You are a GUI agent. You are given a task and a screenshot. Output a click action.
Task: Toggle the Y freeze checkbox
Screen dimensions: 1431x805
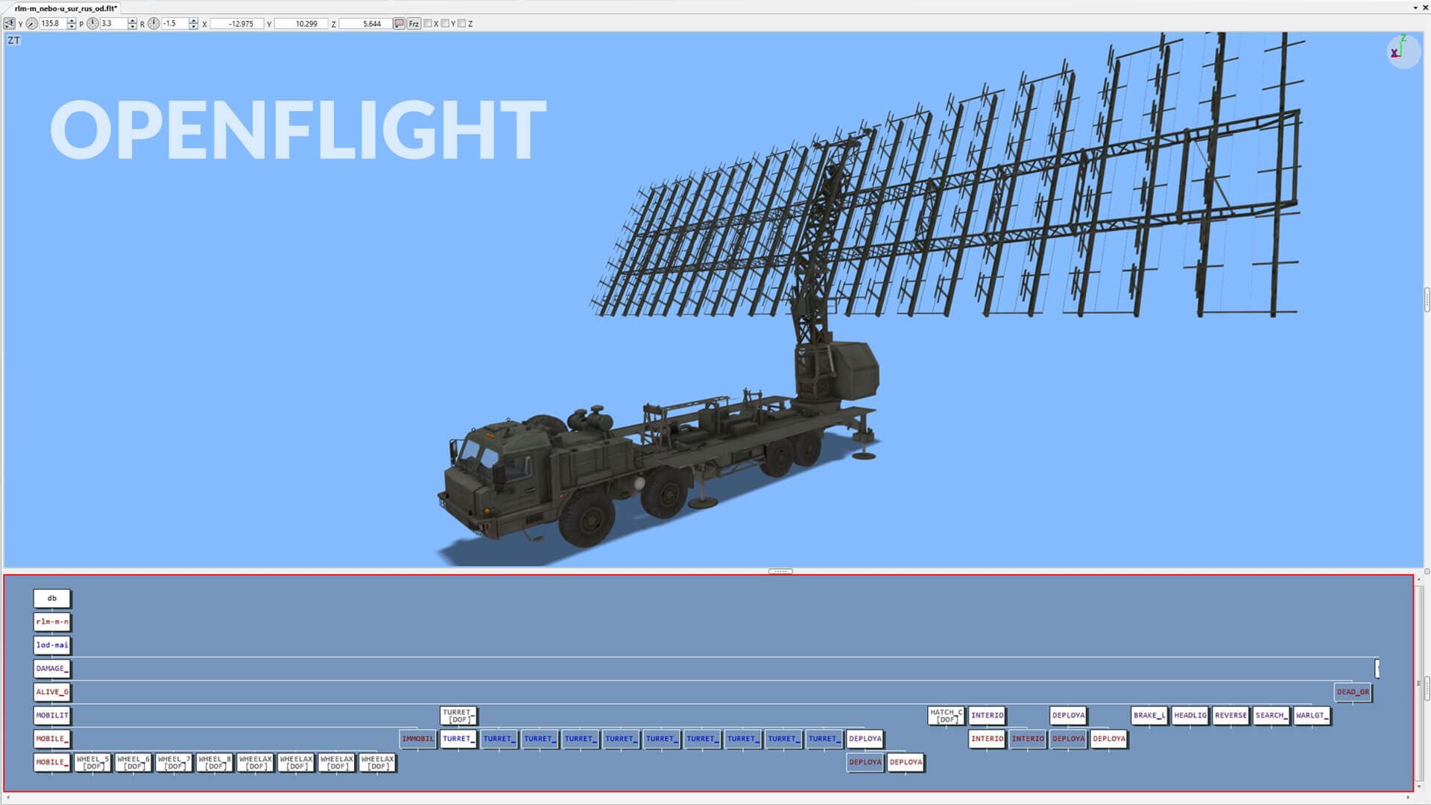(x=445, y=24)
